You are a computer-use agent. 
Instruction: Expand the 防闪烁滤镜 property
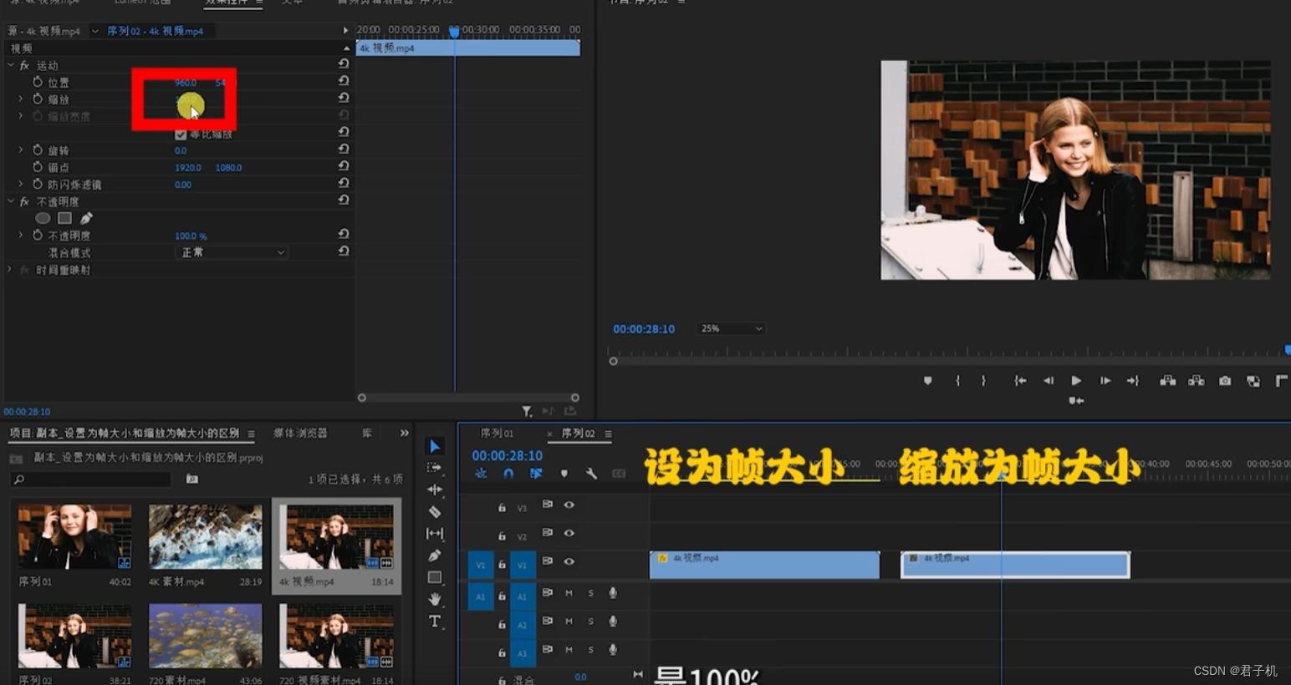tap(21, 184)
